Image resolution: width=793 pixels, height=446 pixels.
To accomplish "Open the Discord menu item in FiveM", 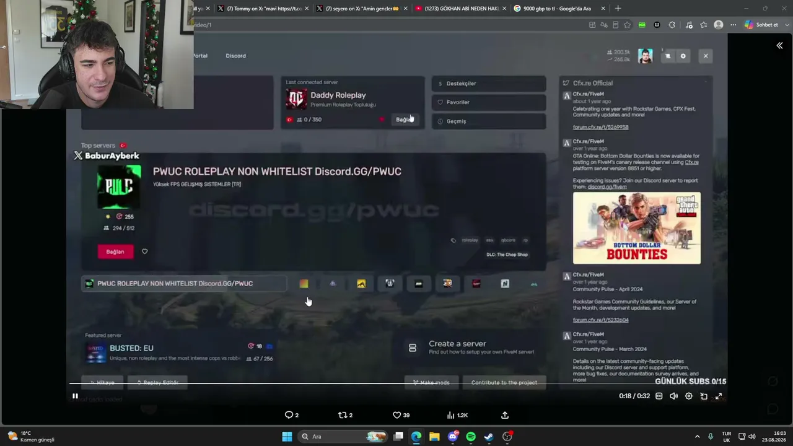I will point(235,56).
